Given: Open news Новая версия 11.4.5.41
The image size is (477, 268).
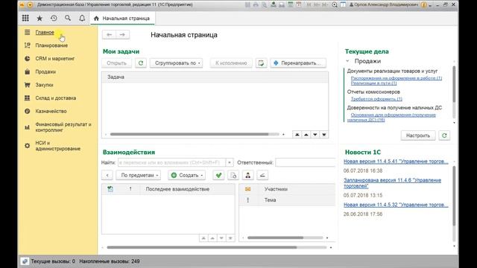Looking at the screenshot, I should (x=396, y=162).
